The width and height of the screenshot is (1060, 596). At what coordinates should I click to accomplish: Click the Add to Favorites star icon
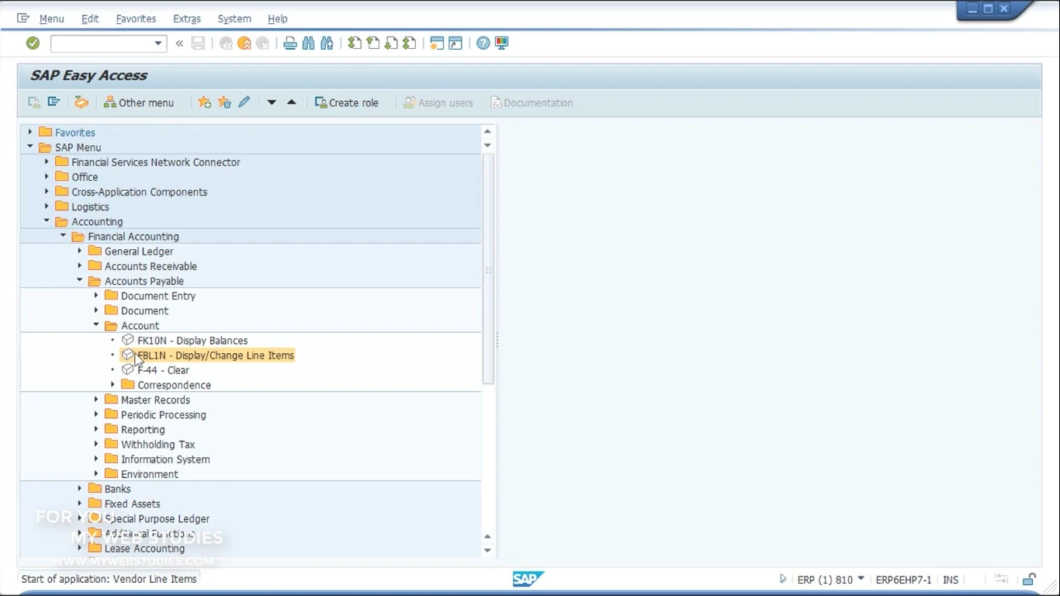pyautogui.click(x=204, y=102)
